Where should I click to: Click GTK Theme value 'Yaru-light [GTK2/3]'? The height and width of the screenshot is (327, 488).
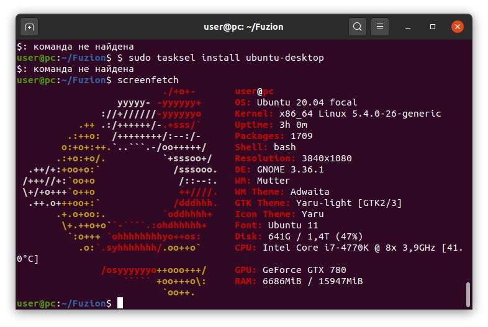[349, 203]
